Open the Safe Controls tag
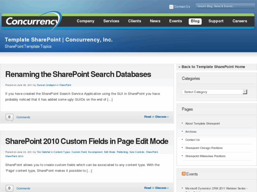The height and width of the screenshot is (192, 257). [137, 152]
